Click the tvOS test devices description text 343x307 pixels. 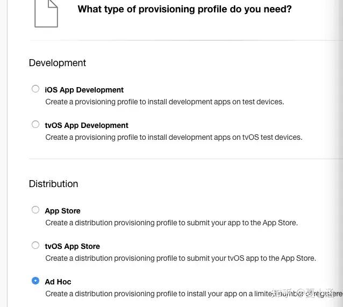pos(174,137)
